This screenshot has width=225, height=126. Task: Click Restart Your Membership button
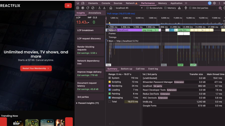tap(36, 68)
